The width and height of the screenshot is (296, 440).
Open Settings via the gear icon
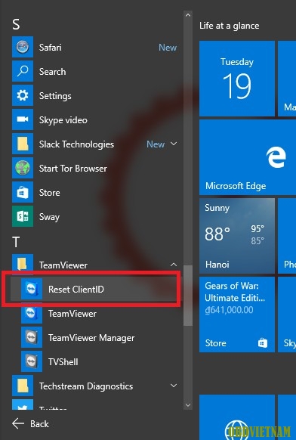pyautogui.click(x=23, y=95)
